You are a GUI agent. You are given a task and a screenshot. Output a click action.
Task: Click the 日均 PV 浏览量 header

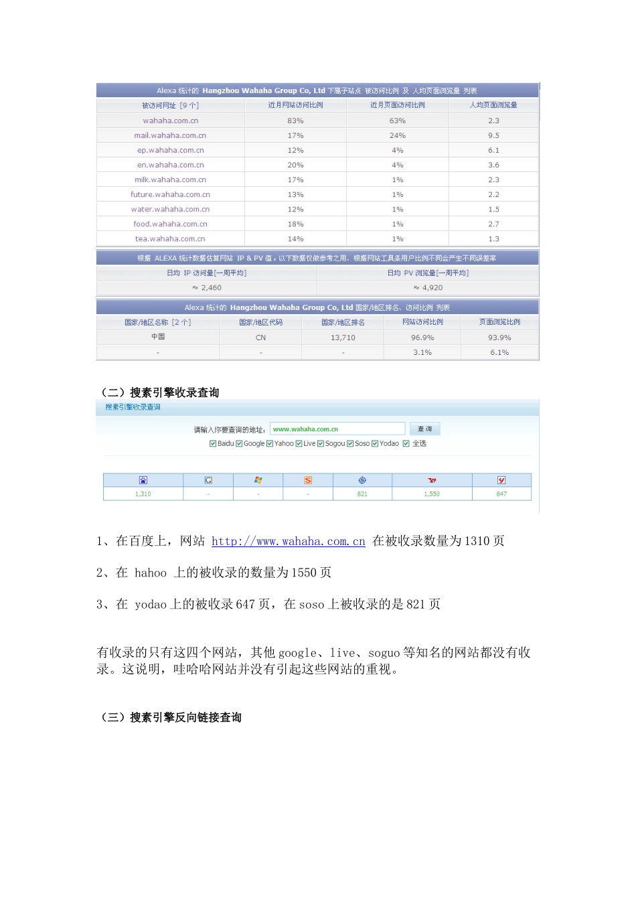pyautogui.click(x=428, y=273)
